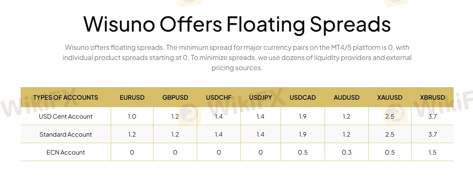This screenshot has height=177, width=473.
Task: Click the USDCHF column header
Action: [219, 98]
